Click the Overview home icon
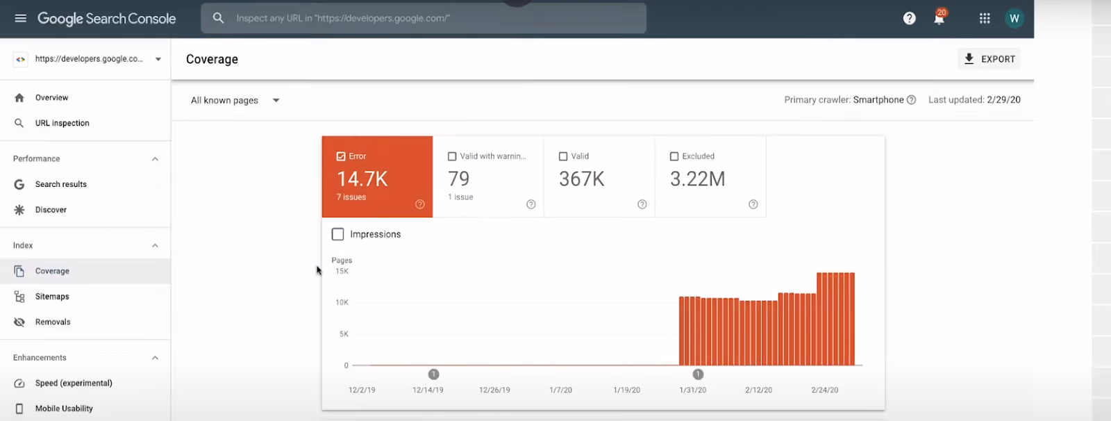Viewport: 1111px width, 421px height. (x=19, y=98)
